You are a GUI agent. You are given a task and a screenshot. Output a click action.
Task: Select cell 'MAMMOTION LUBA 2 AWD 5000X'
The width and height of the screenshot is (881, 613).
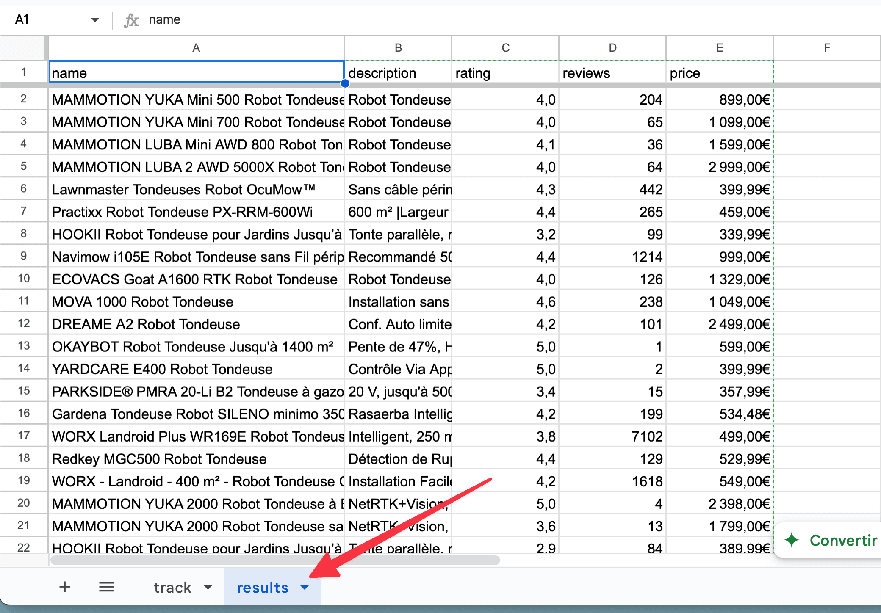197,167
